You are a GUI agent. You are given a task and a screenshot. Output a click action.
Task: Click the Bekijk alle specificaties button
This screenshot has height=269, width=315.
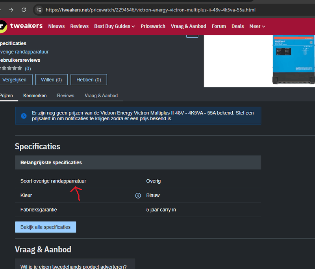coord(46,227)
